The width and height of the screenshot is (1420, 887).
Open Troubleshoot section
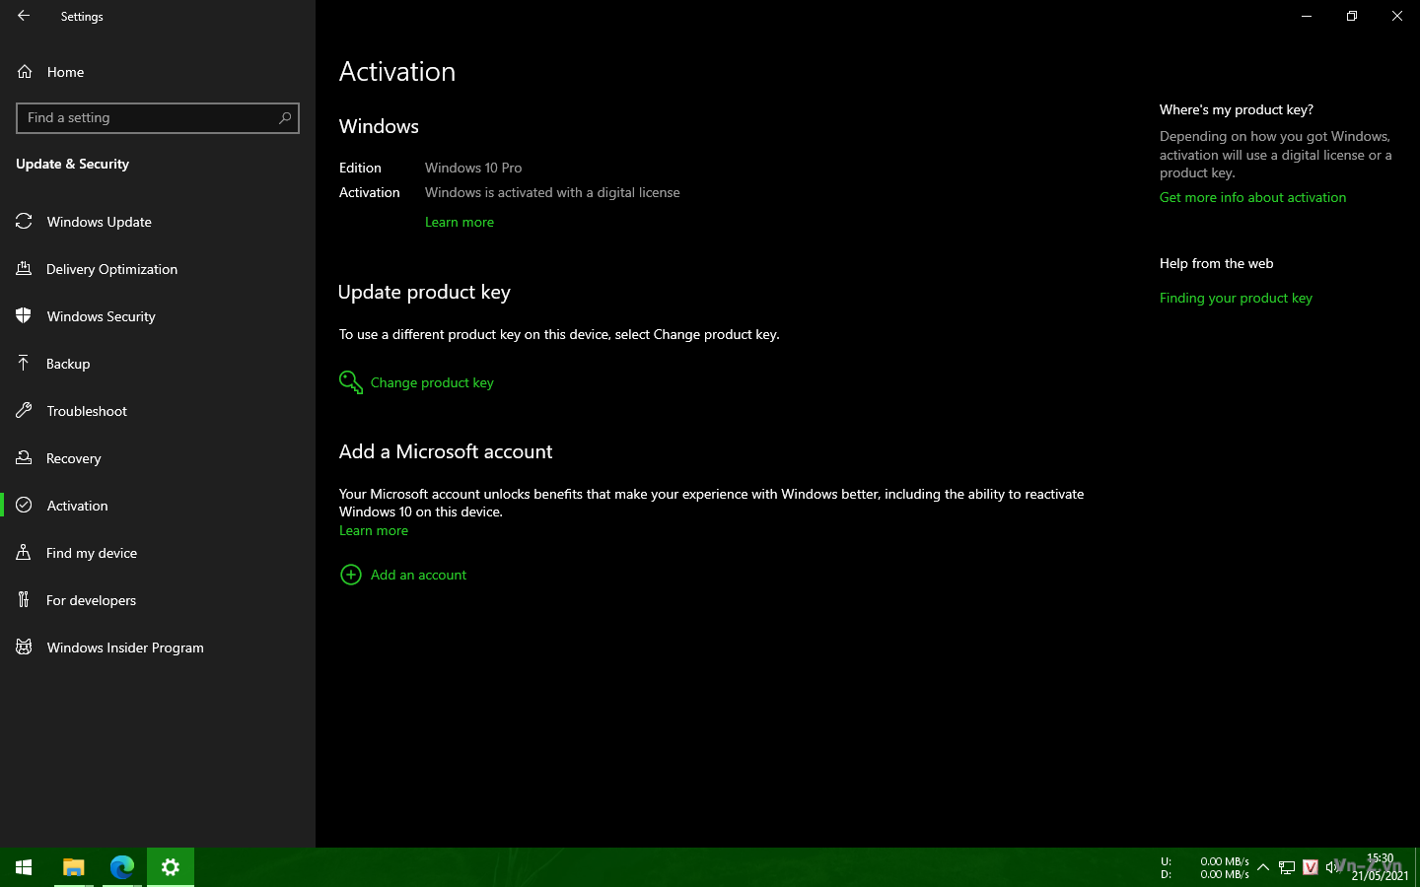pos(158,411)
